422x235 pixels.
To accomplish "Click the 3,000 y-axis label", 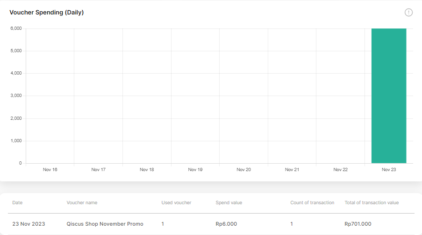I will (16, 95).
